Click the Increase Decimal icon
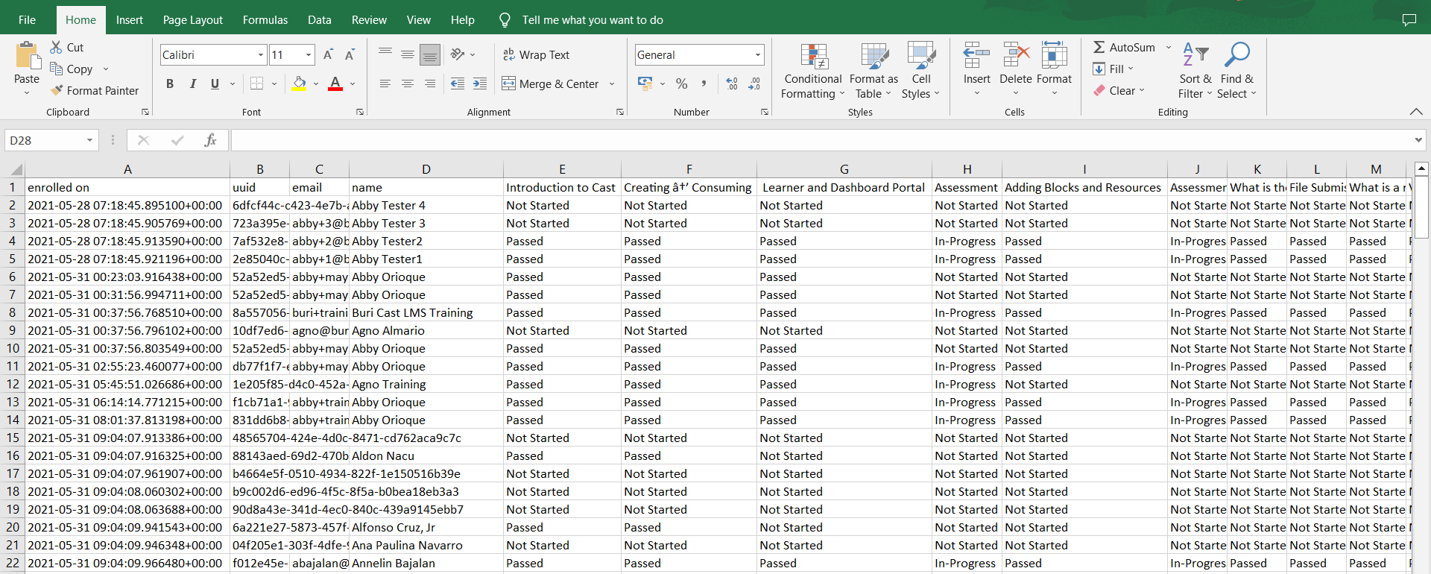This screenshot has width=1431, height=574. coord(732,83)
